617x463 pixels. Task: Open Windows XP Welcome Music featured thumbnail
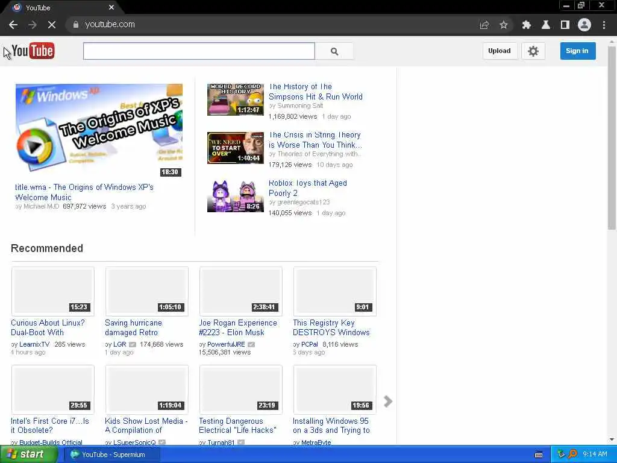click(99, 130)
